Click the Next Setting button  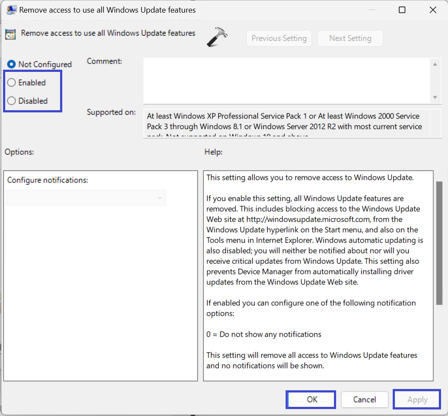click(350, 38)
